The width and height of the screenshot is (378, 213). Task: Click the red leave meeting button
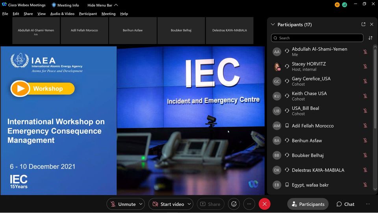[265, 204]
